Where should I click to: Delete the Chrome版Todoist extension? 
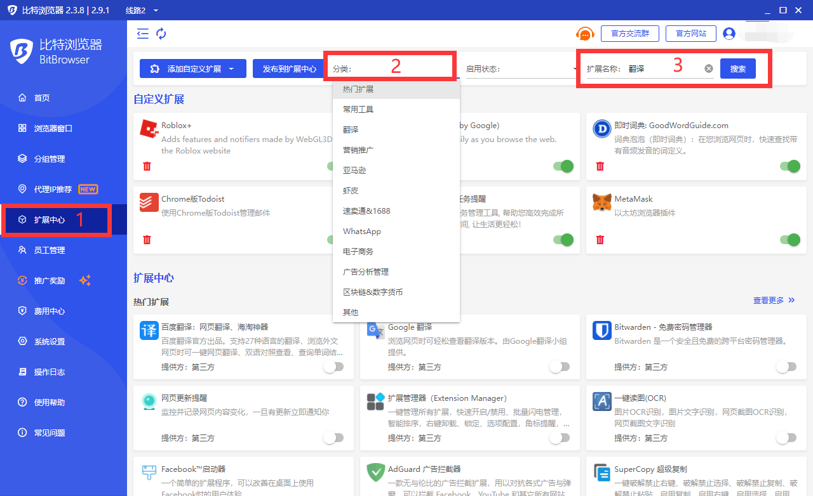pyautogui.click(x=147, y=240)
